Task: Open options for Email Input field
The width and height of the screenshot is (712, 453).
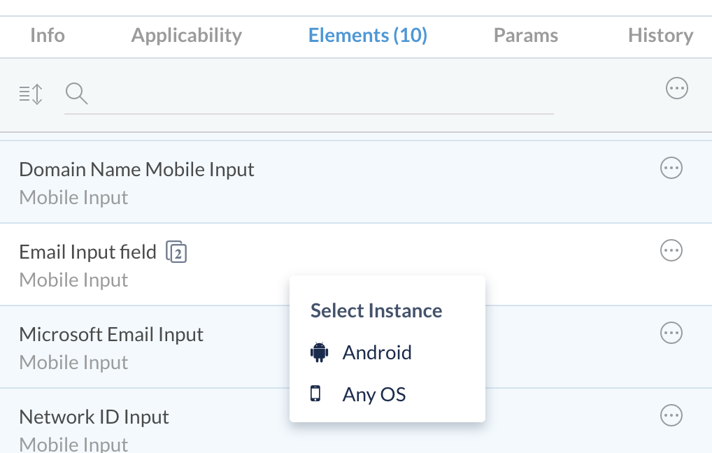Action: coord(671,250)
